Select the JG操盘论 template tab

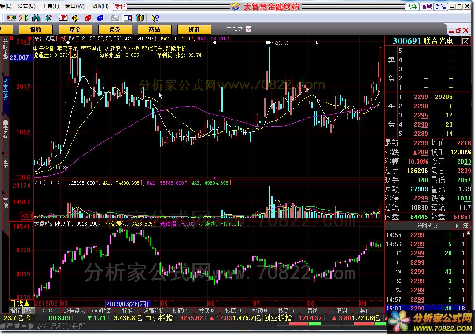(74, 310)
